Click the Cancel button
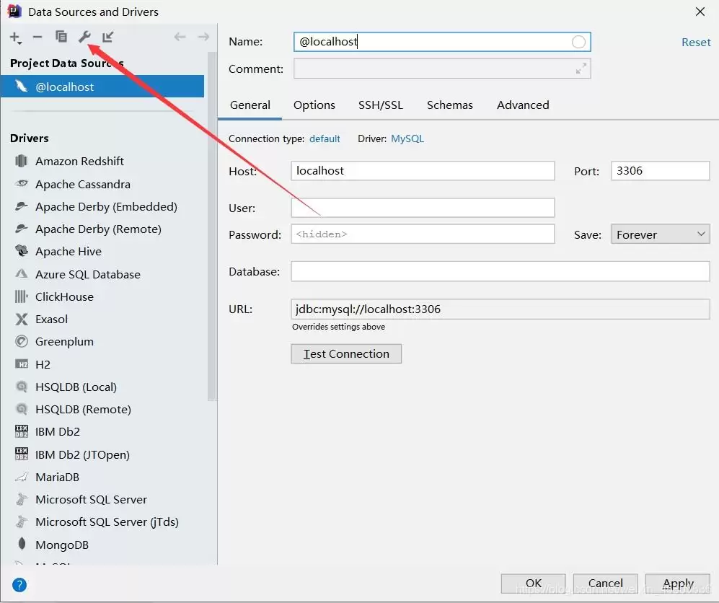The width and height of the screenshot is (719, 603). (x=605, y=584)
